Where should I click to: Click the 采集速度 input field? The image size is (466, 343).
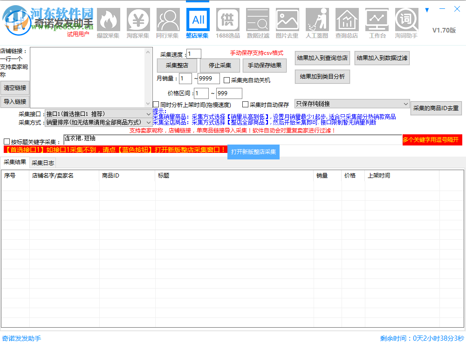(194, 53)
